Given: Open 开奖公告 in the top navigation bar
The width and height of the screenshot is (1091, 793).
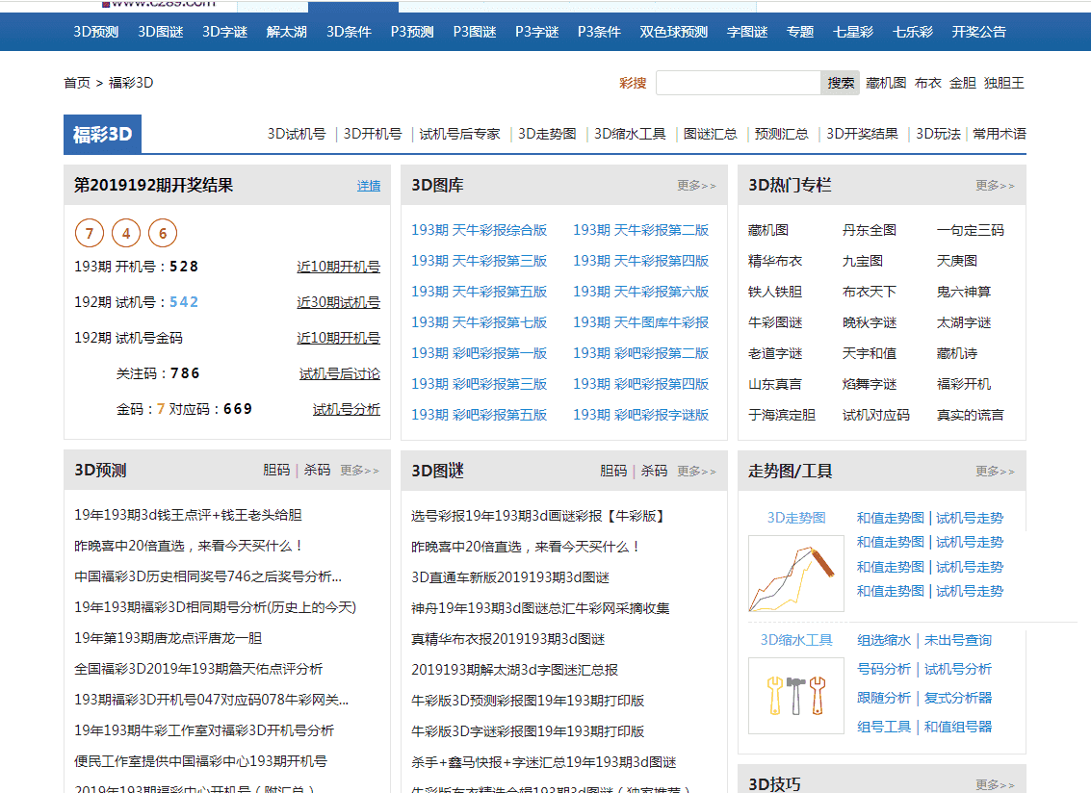Looking at the screenshot, I should coord(978,32).
